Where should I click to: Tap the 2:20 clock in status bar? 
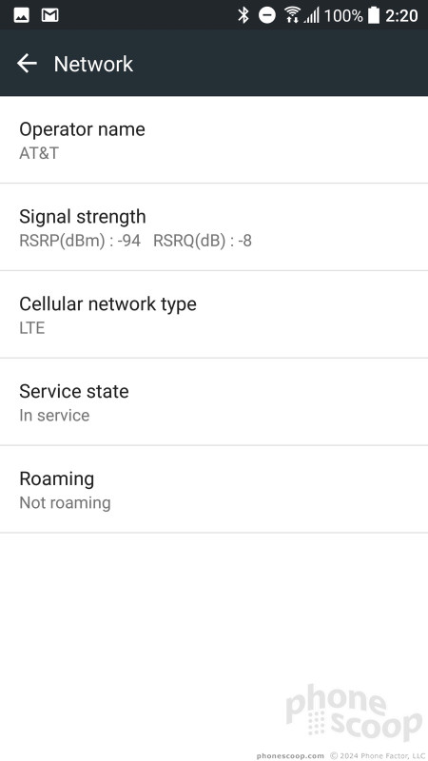(401, 15)
